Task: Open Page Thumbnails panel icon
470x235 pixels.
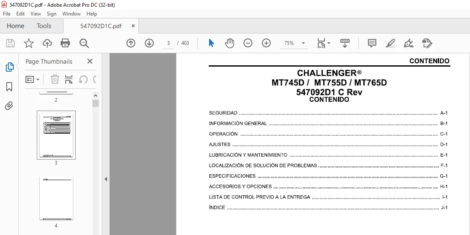Action: (10, 67)
